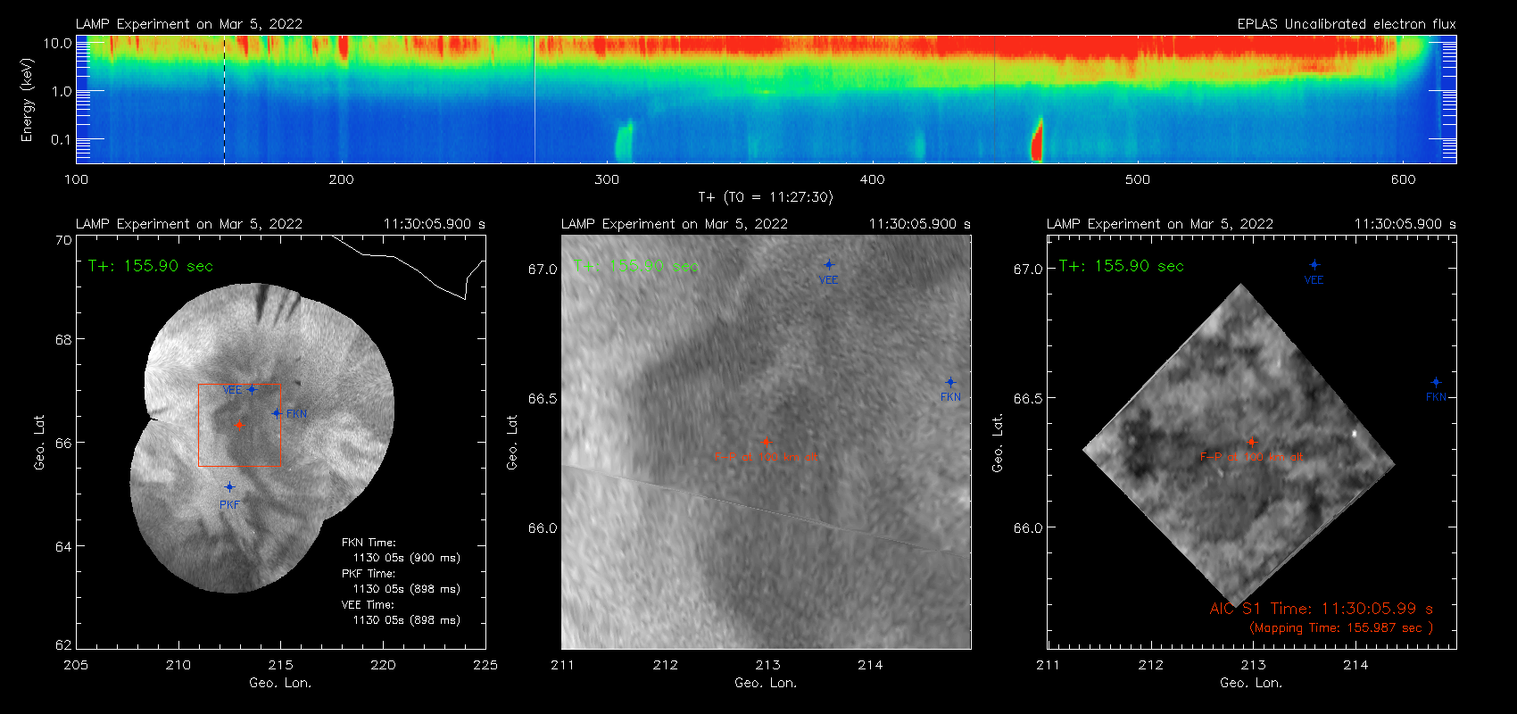Image resolution: width=1517 pixels, height=714 pixels.
Task: Click the '225' longitude tick on the wide-area map
Action: 485,665
